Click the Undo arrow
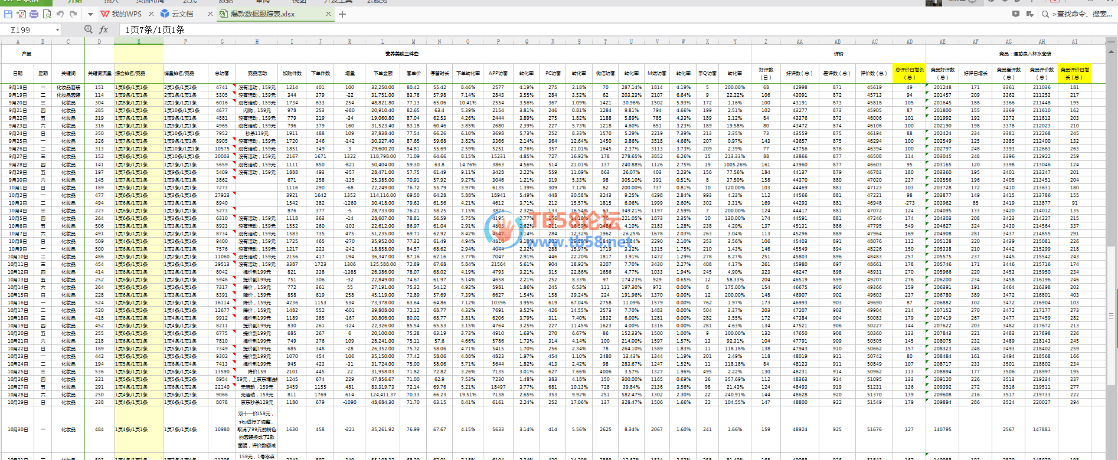Screen dimensions: 1118x460 click(x=60, y=14)
